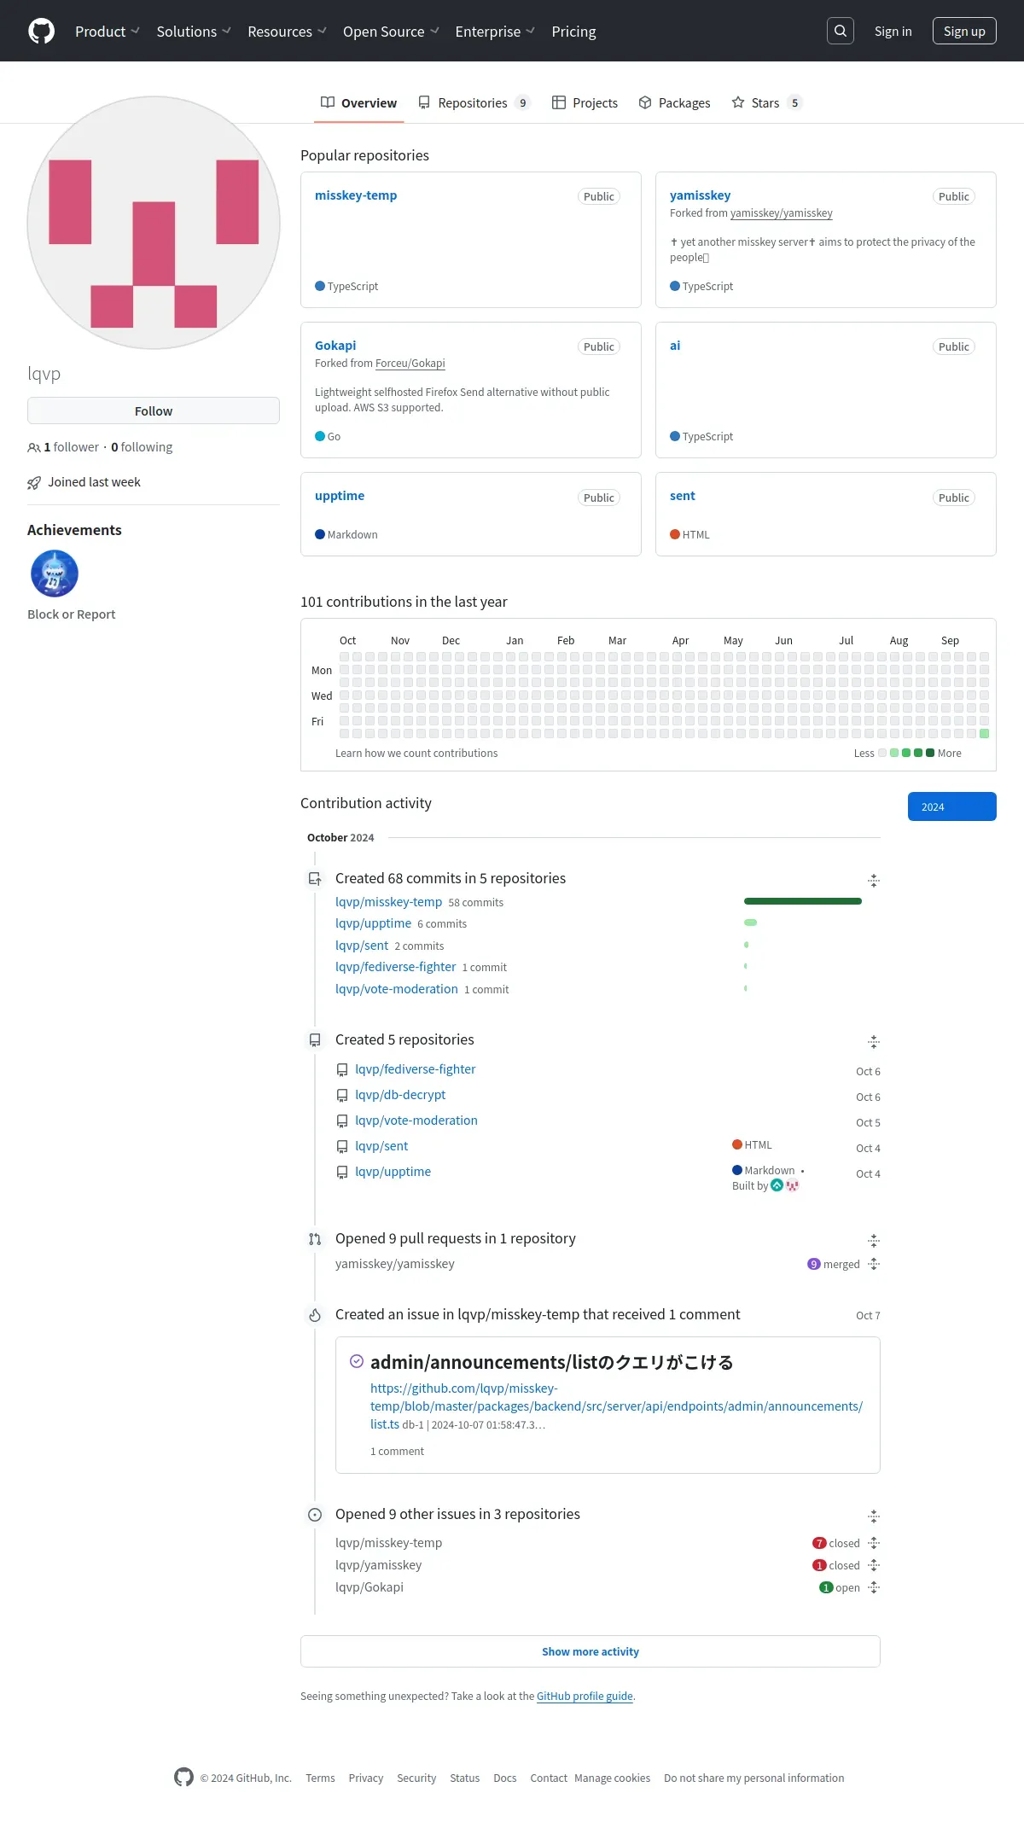Viewport: 1024px width, 1822px height.
Task: Switch to the Repositories tab
Action: coord(474,102)
